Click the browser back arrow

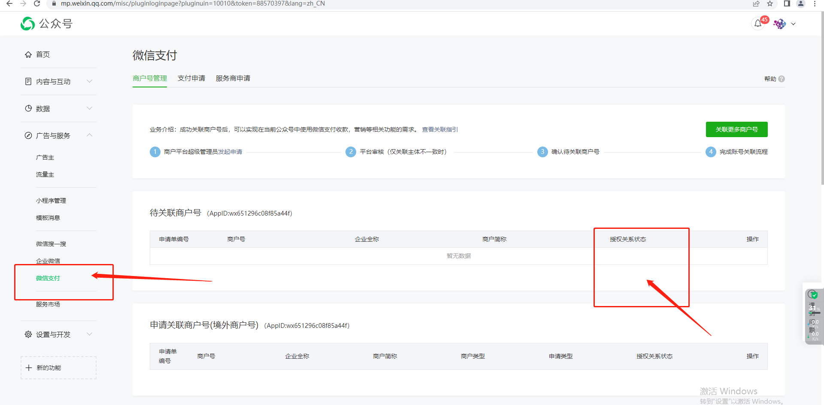pos(9,3)
